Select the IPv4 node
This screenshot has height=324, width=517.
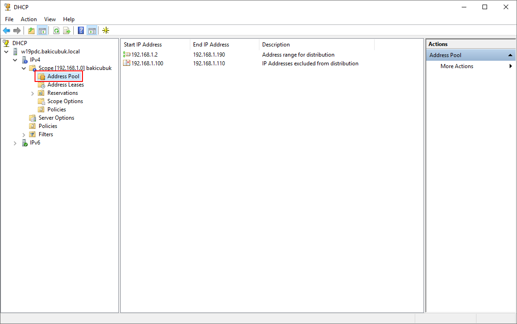[35, 59]
